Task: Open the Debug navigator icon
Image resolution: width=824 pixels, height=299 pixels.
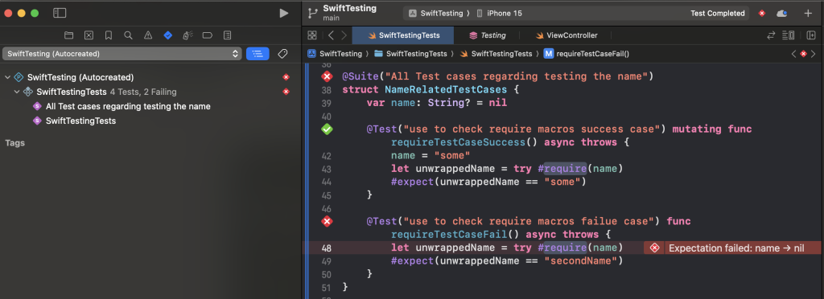Action: coord(187,35)
